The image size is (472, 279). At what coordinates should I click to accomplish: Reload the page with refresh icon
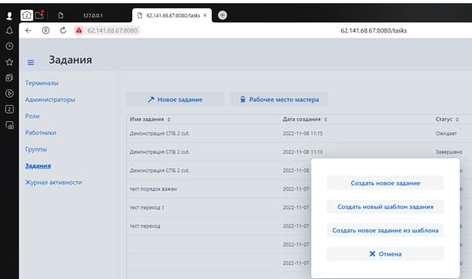tap(63, 30)
